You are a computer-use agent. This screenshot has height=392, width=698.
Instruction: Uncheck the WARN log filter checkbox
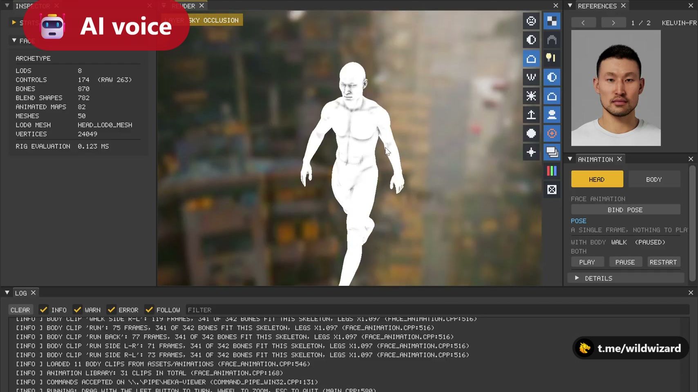click(x=77, y=310)
